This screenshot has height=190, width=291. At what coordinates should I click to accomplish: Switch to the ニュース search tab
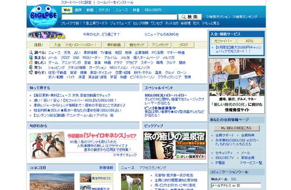[122, 10]
